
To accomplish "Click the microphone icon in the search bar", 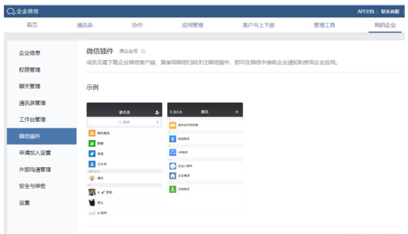I will tap(157, 122).
